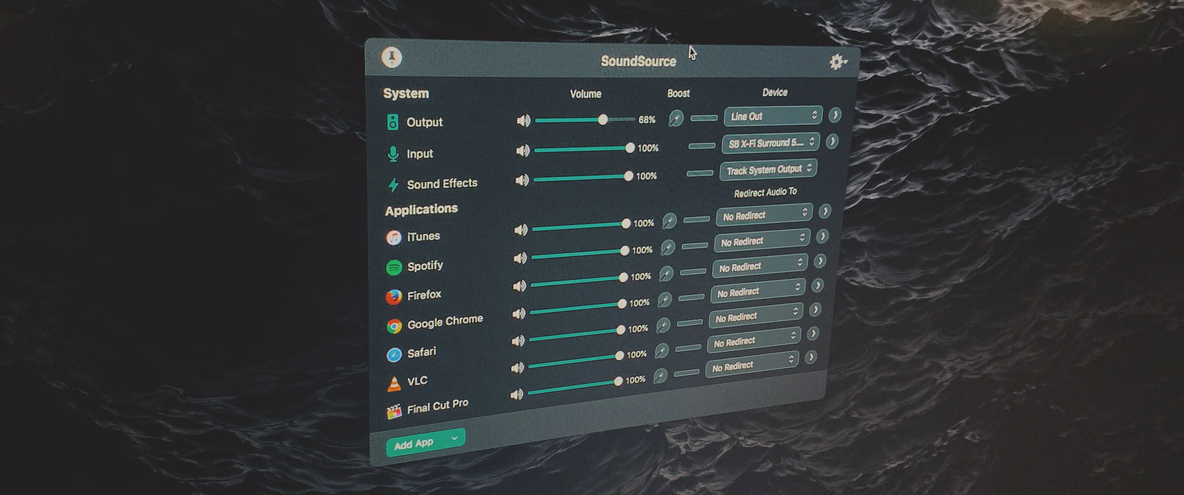Mute Final Cut Pro using its speaker icon
The image size is (1184, 495).
coord(517,394)
